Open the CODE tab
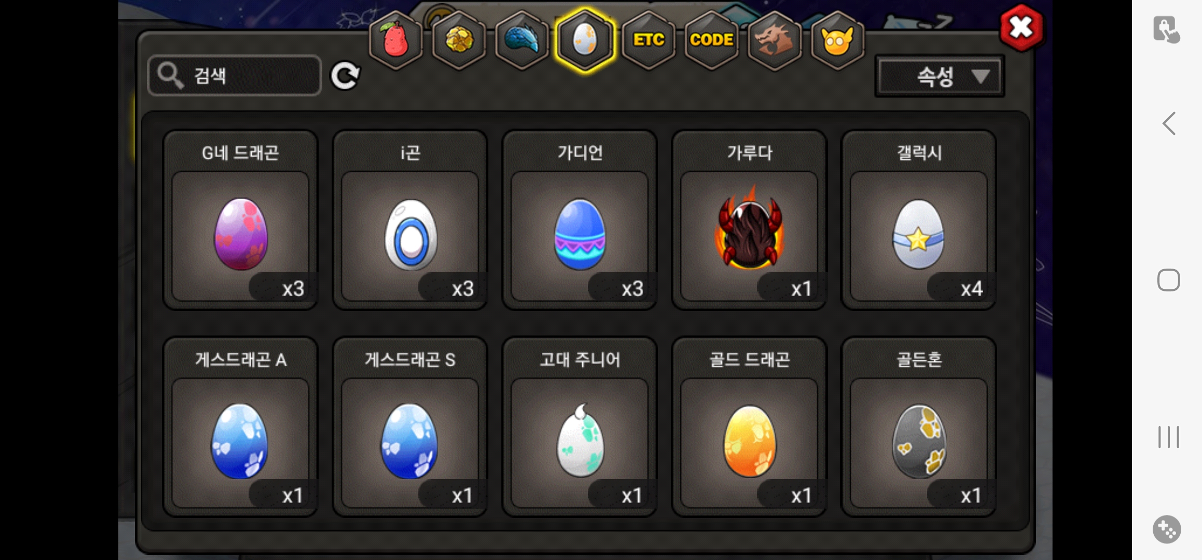1202x560 pixels. (x=711, y=40)
